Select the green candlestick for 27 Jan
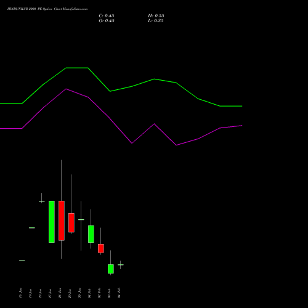308x308 pixels. tap(52, 222)
